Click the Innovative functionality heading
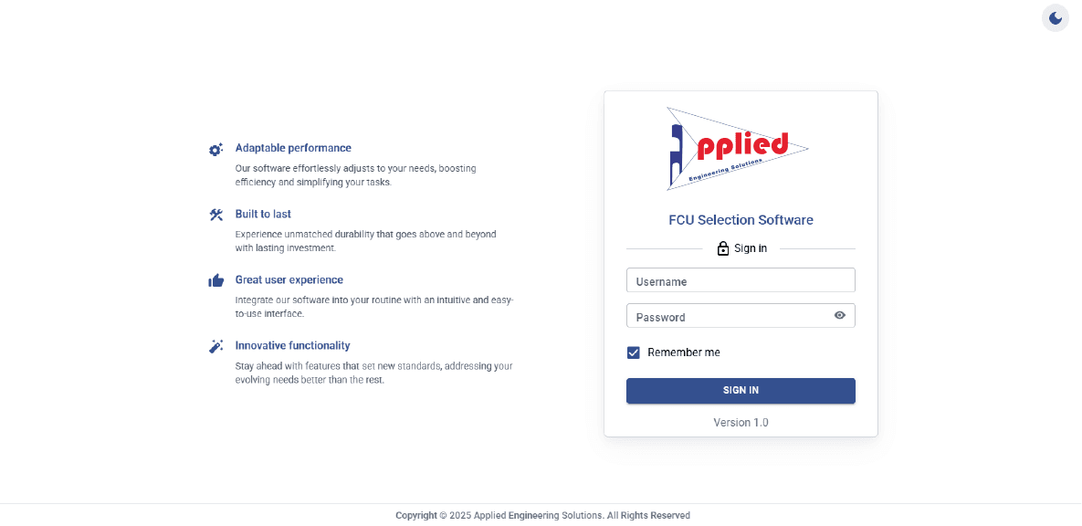 292,346
